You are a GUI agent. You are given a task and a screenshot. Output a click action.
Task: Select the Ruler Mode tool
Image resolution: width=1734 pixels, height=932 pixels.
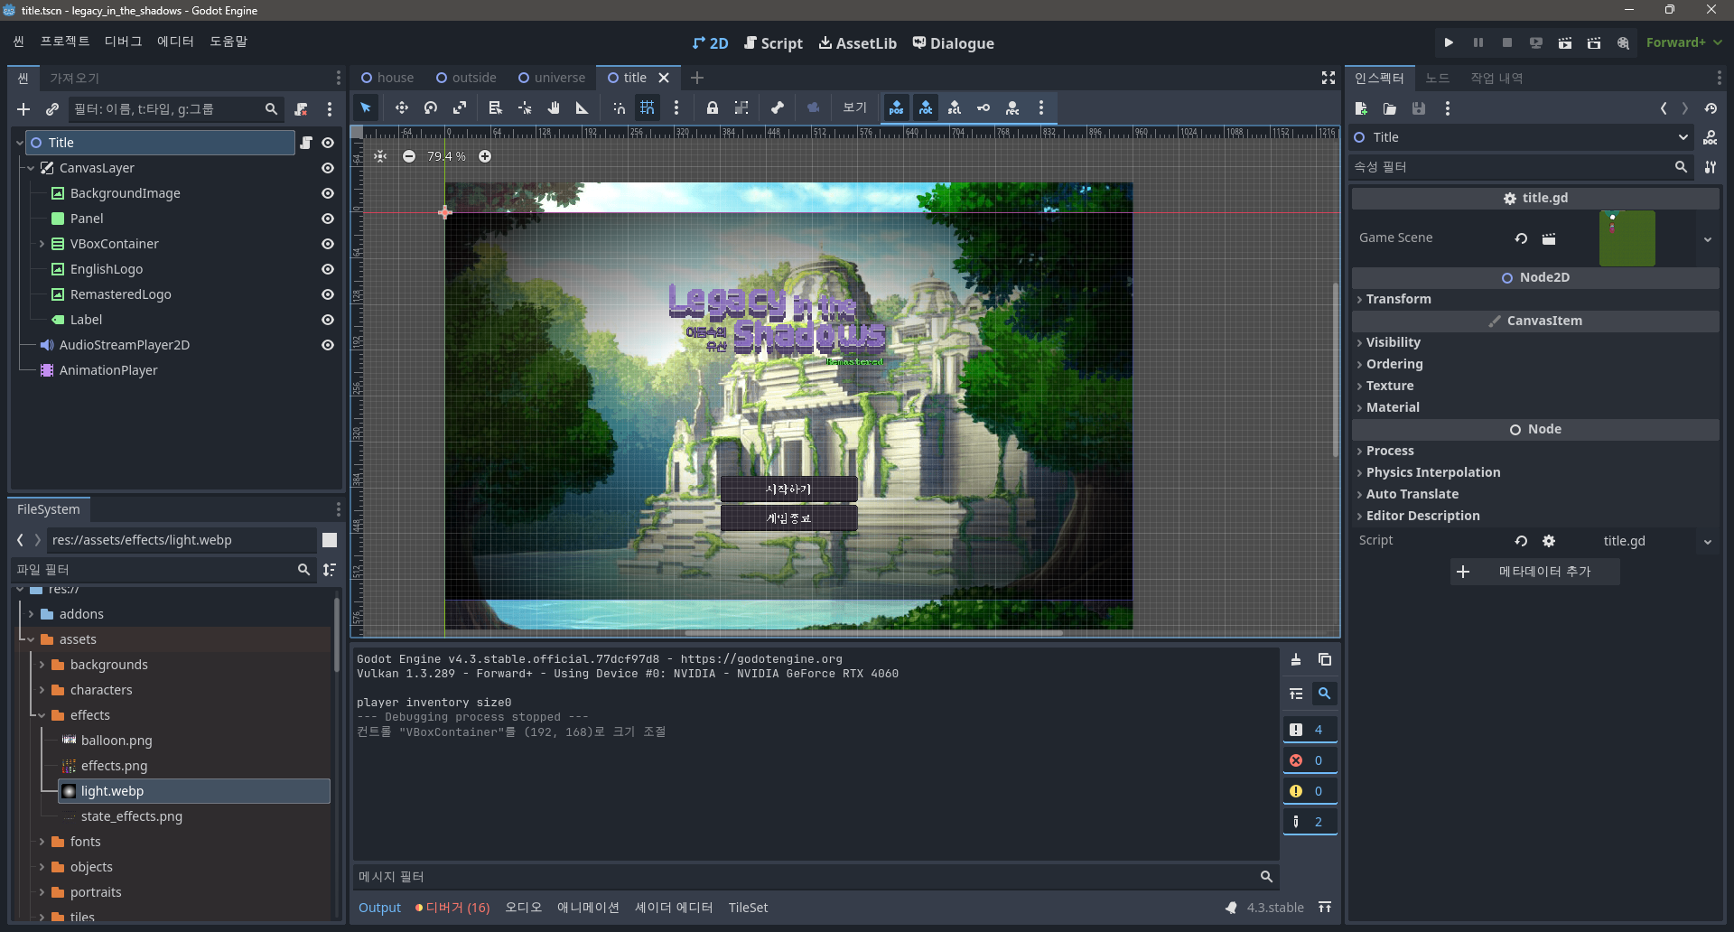(583, 107)
